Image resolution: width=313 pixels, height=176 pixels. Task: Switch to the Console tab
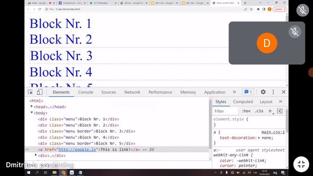pos(86,92)
